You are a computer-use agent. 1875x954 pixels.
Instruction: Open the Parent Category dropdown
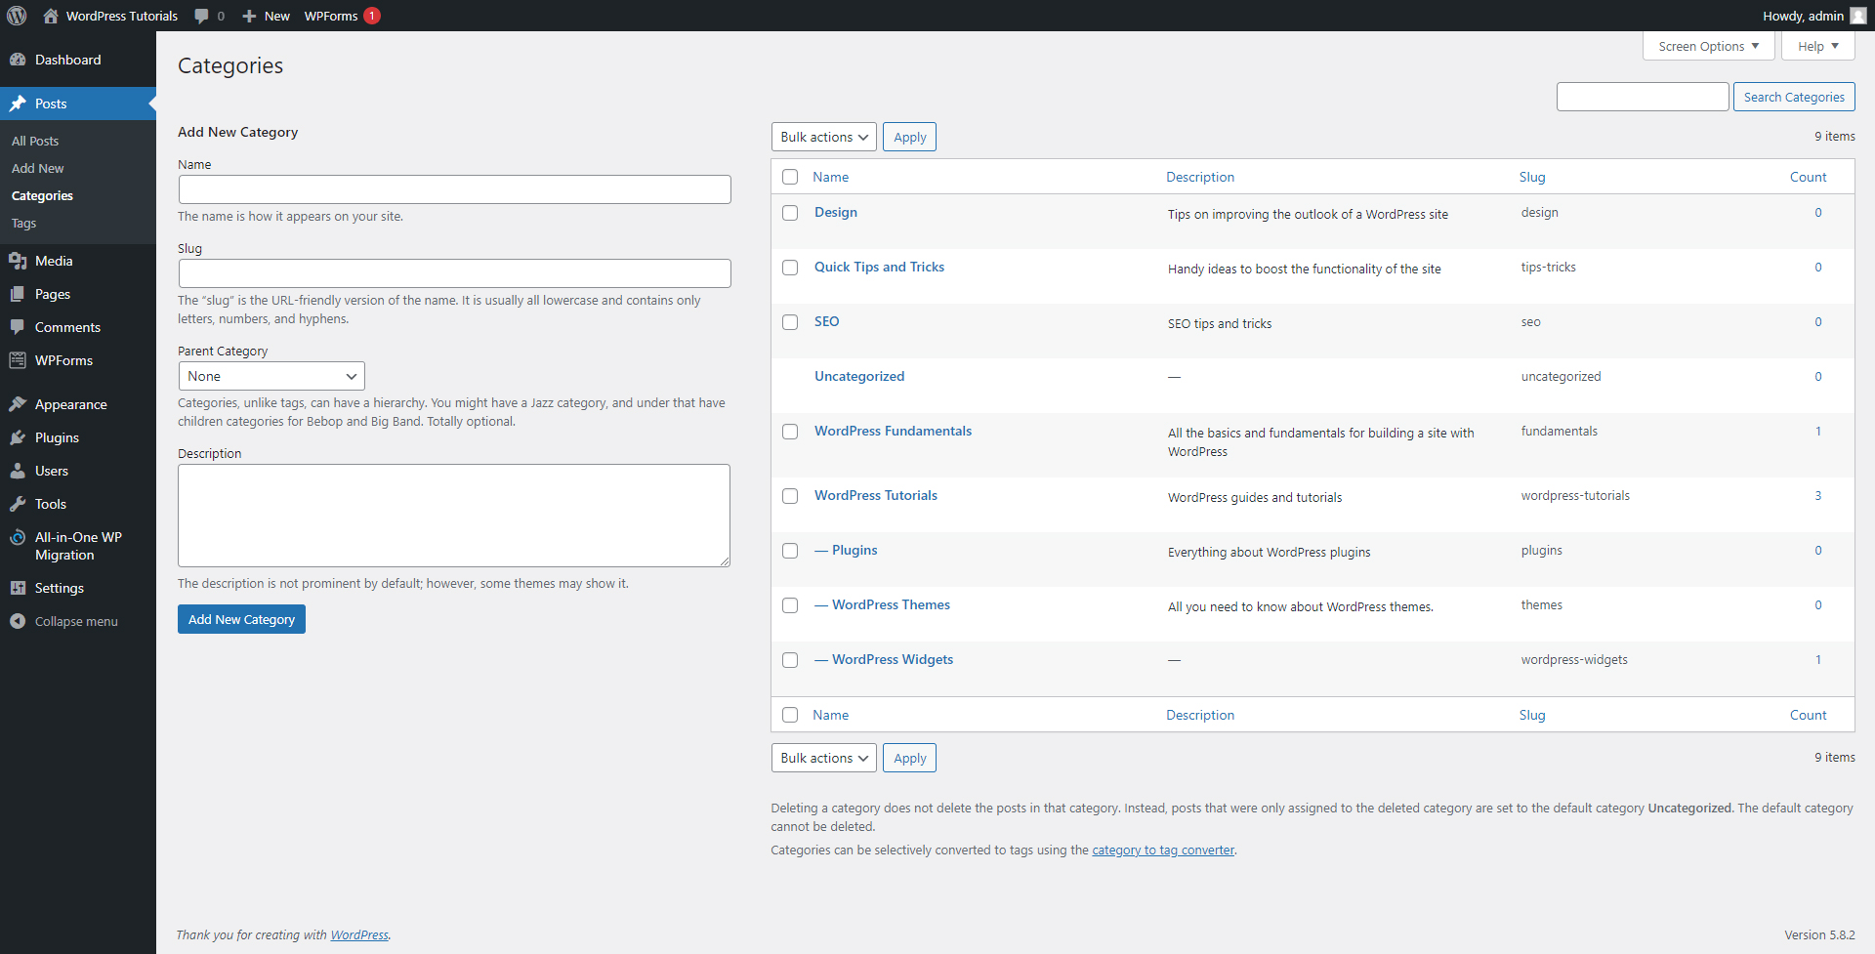[x=271, y=376]
